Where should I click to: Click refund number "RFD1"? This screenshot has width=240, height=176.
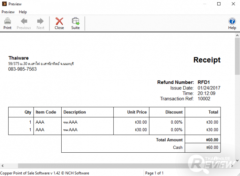pyautogui.click(x=204, y=82)
